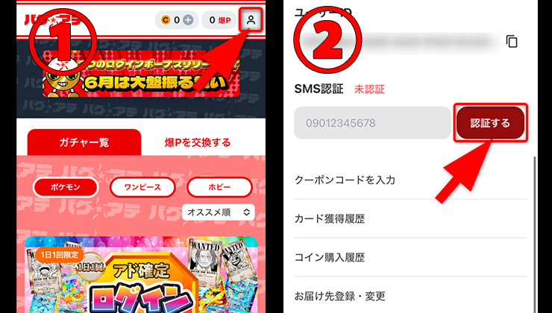The width and height of the screenshot is (552, 313).
Task: Open カード獲得履歴
Action: pos(410,218)
